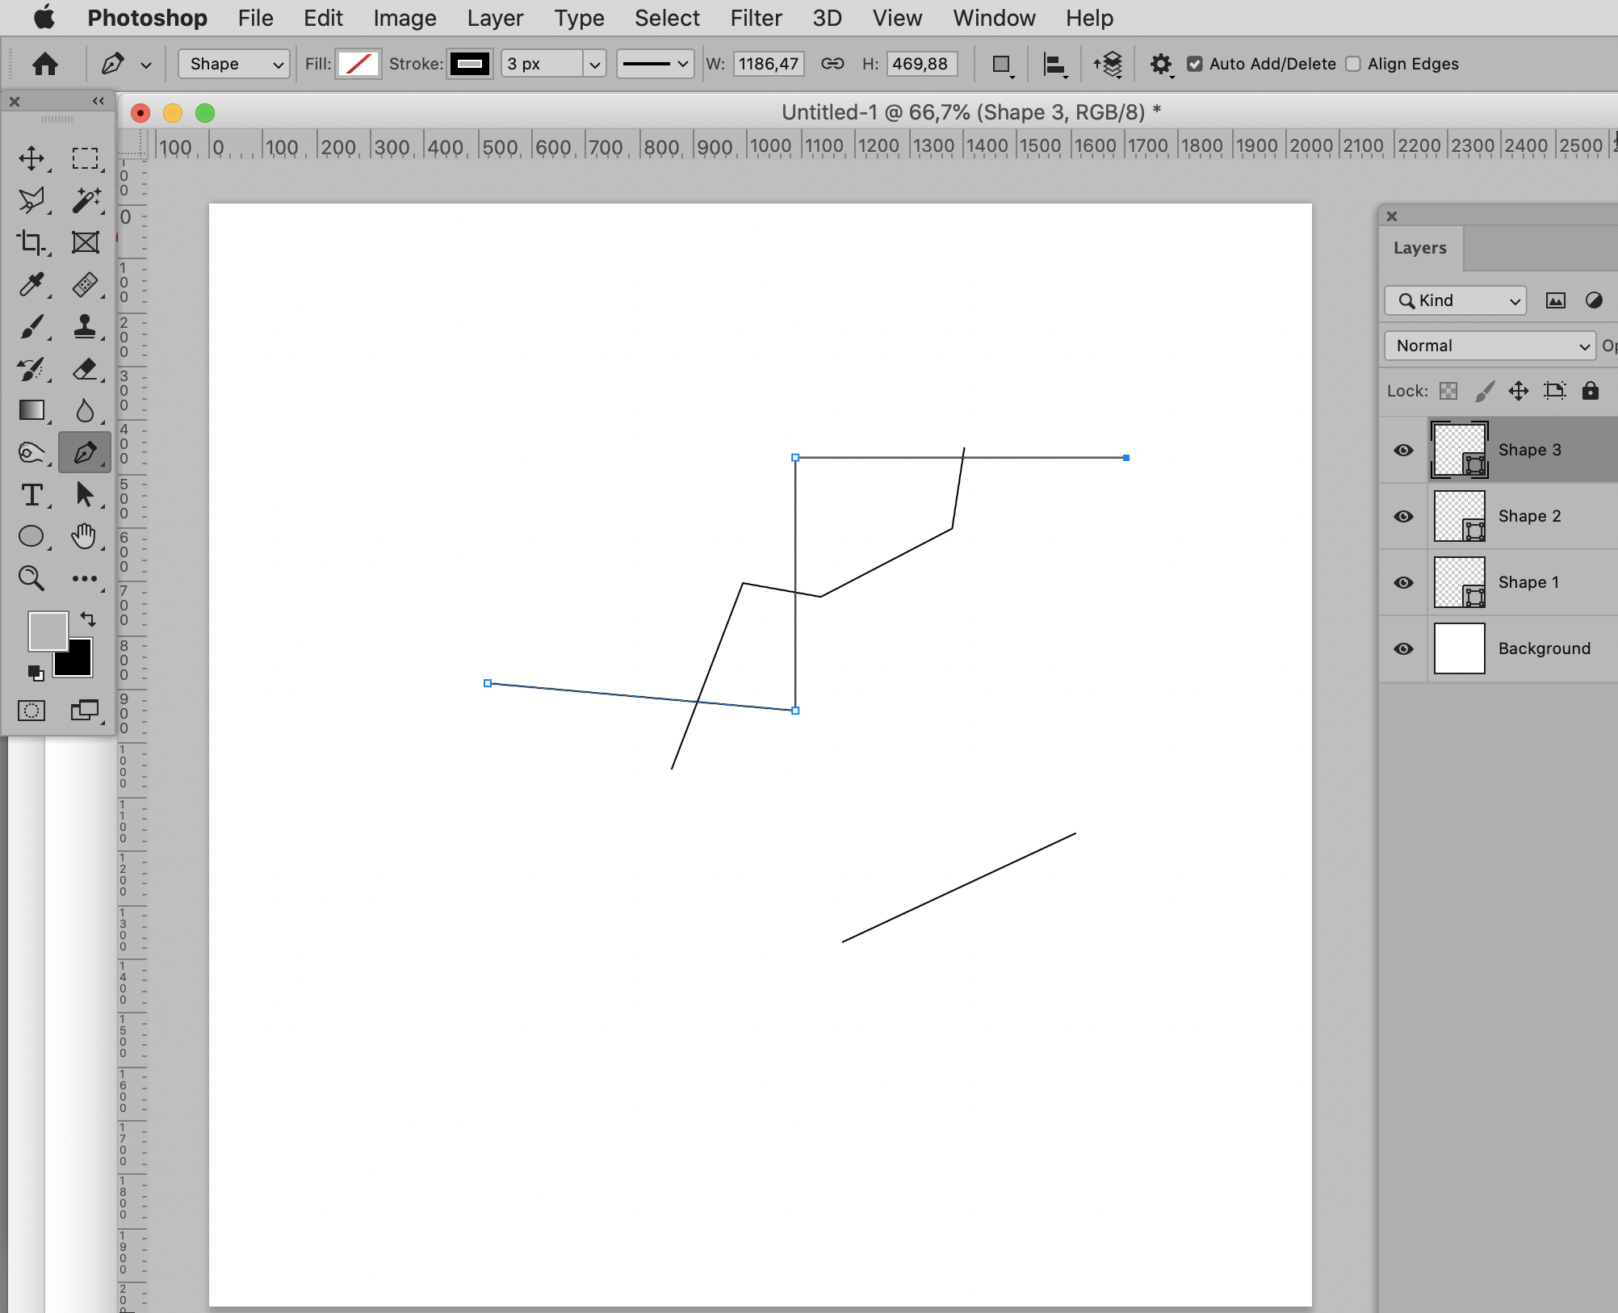Open the Window menu

pos(994,18)
